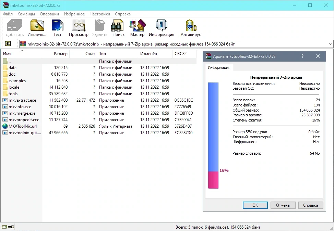Sort by the Сжат column header
This screenshot has height=231, width=334.
[x=83, y=54]
